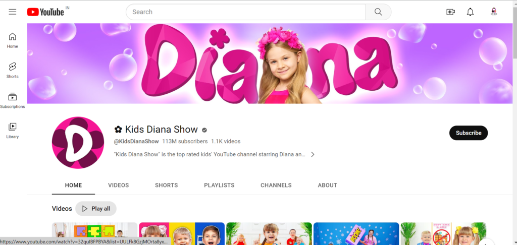Open Shorts in the sidebar
The width and height of the screenshot is (517, 245).
[x=13, y=71]
